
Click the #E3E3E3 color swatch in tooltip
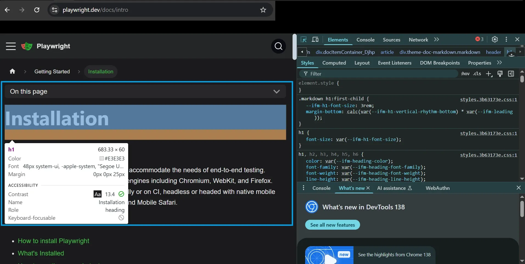tap(102, 159)
